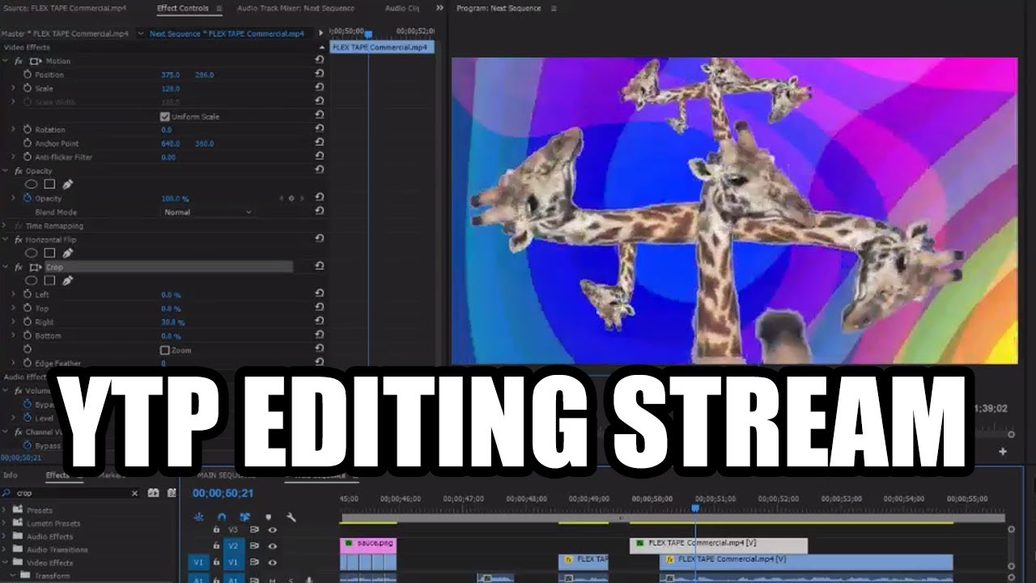Screen dimensions: 1036x583
Task: Select Audio Transitions folder
Action: [x=57, y=550]
